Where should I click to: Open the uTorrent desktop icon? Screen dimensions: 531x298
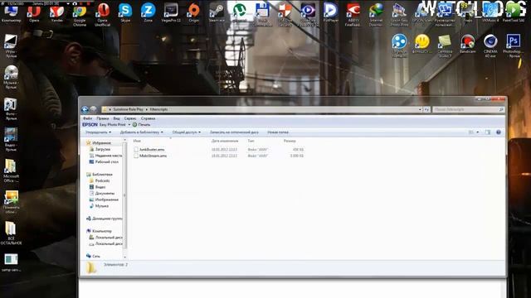[240, 13]
